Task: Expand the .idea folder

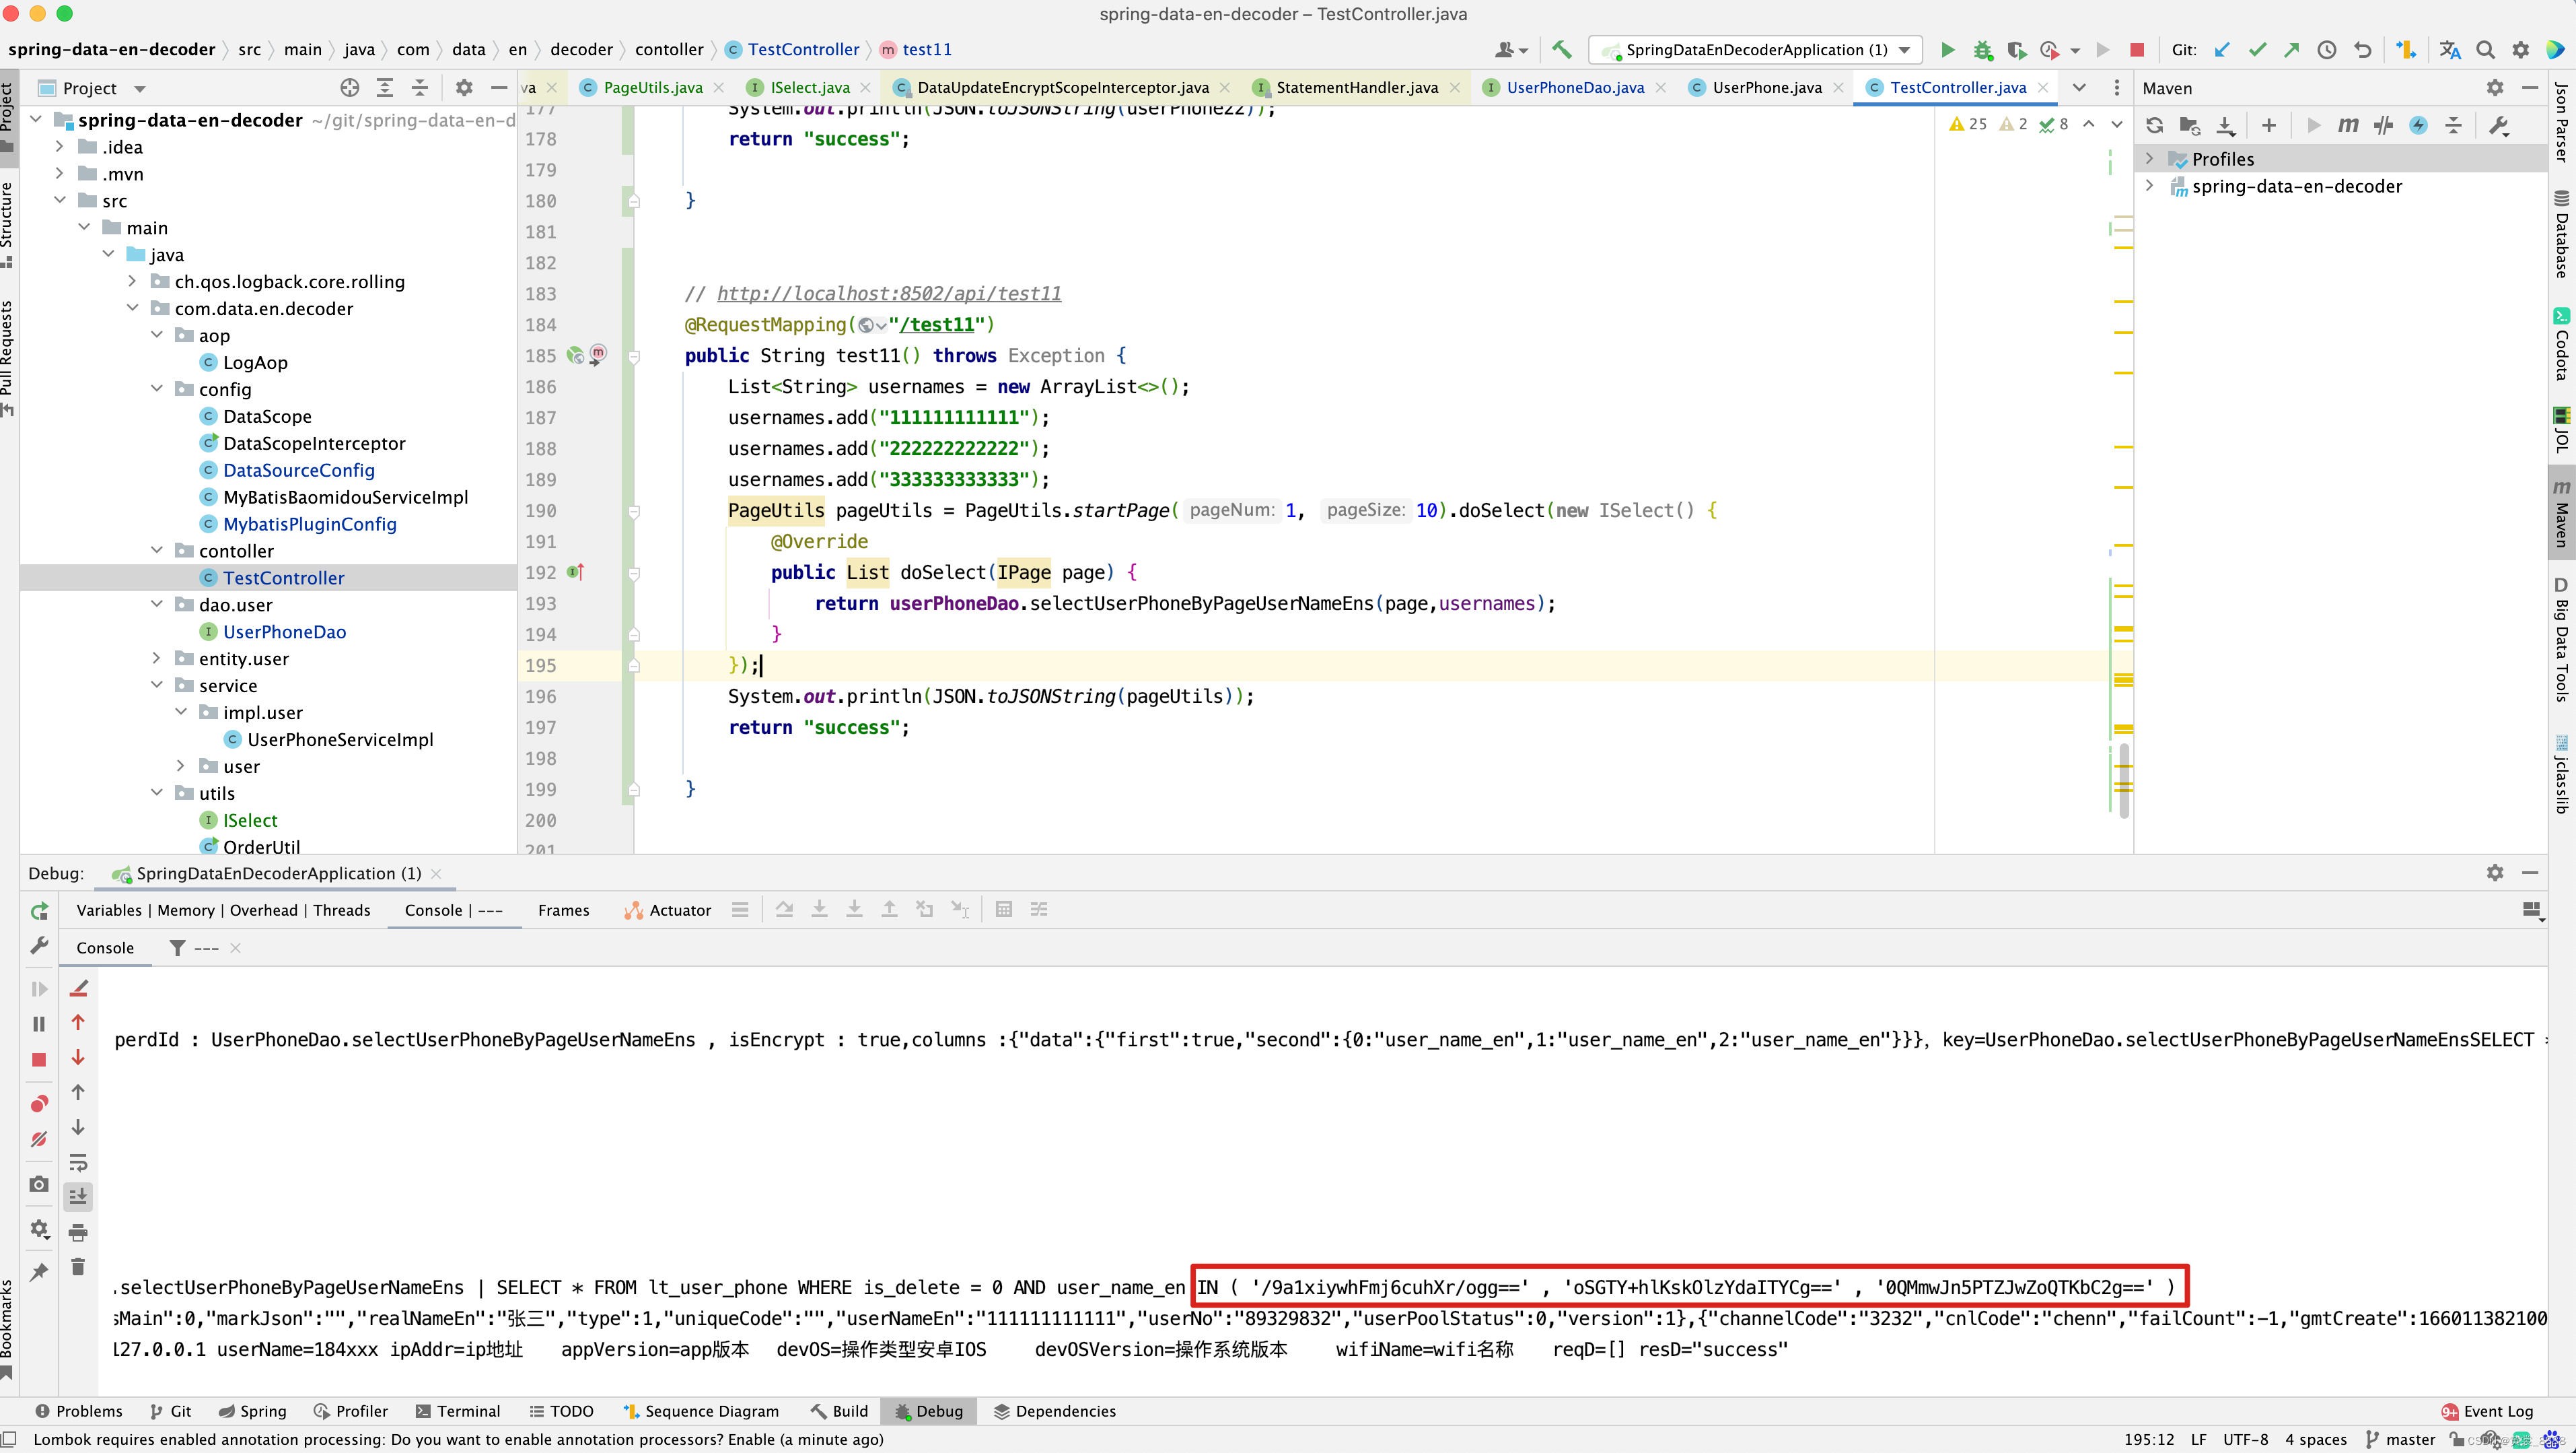Action: (x=60, y=146)
